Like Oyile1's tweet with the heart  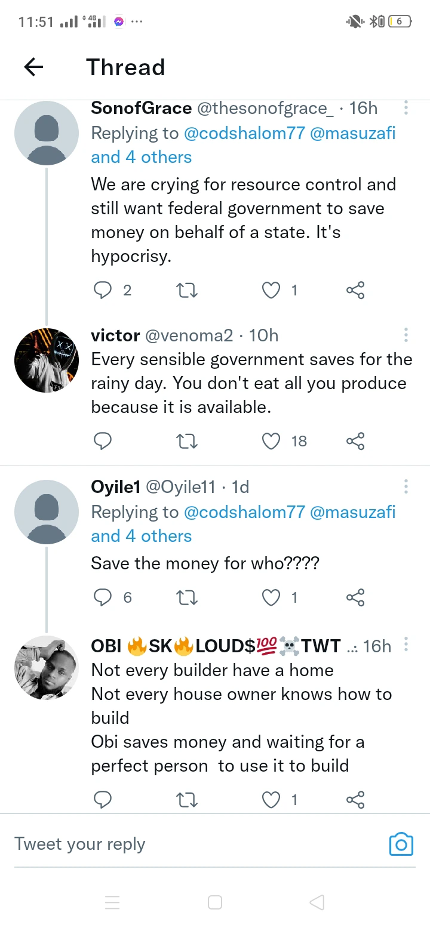272,597
